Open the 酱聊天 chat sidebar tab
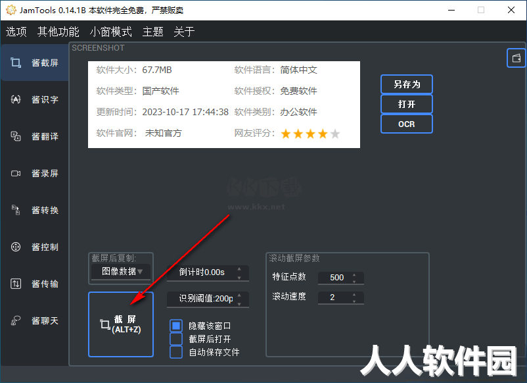The image size is (527, 383). [x=34, y=320]
